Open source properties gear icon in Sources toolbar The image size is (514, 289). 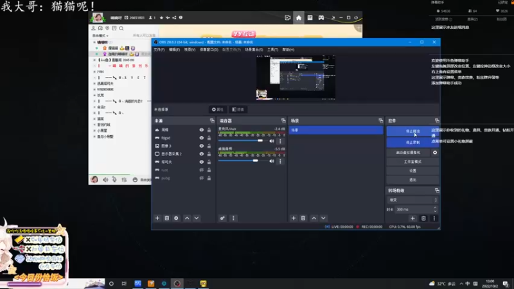click(x=176, y=218)
